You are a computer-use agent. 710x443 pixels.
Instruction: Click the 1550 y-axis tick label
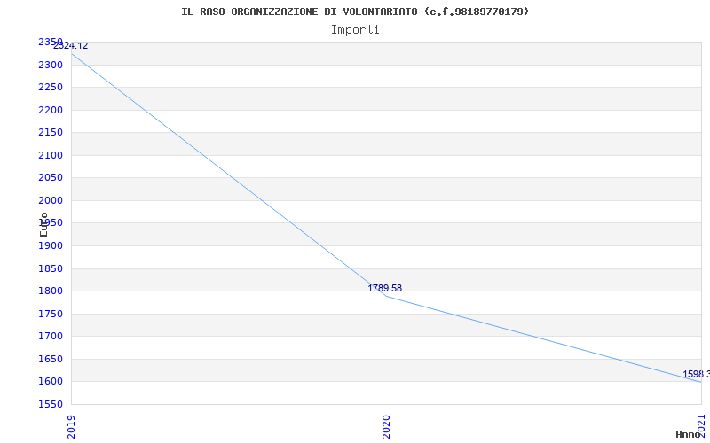51,405
